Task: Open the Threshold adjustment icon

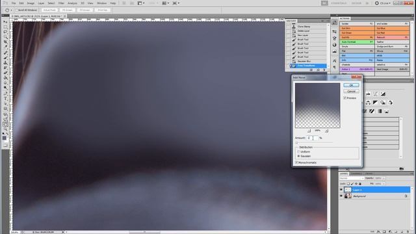Action: 372,111
